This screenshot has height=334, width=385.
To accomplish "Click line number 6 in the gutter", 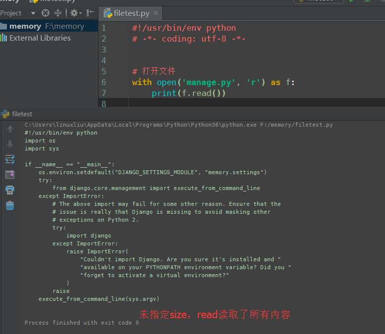I will click(104, 82).
